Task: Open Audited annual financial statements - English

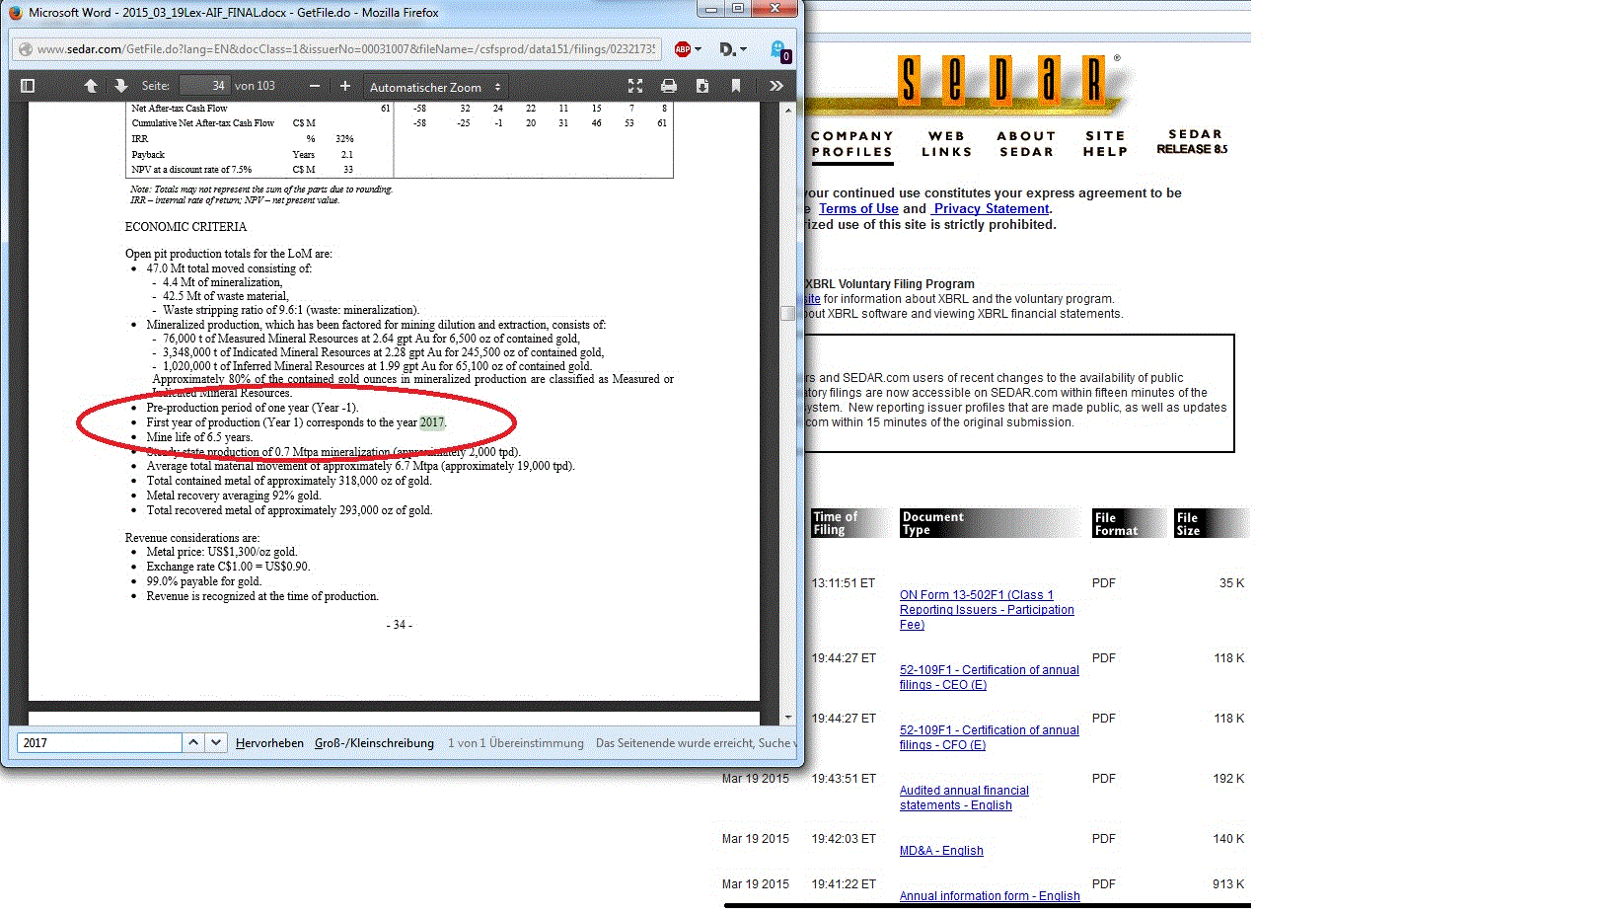Action: coord(964,798)
